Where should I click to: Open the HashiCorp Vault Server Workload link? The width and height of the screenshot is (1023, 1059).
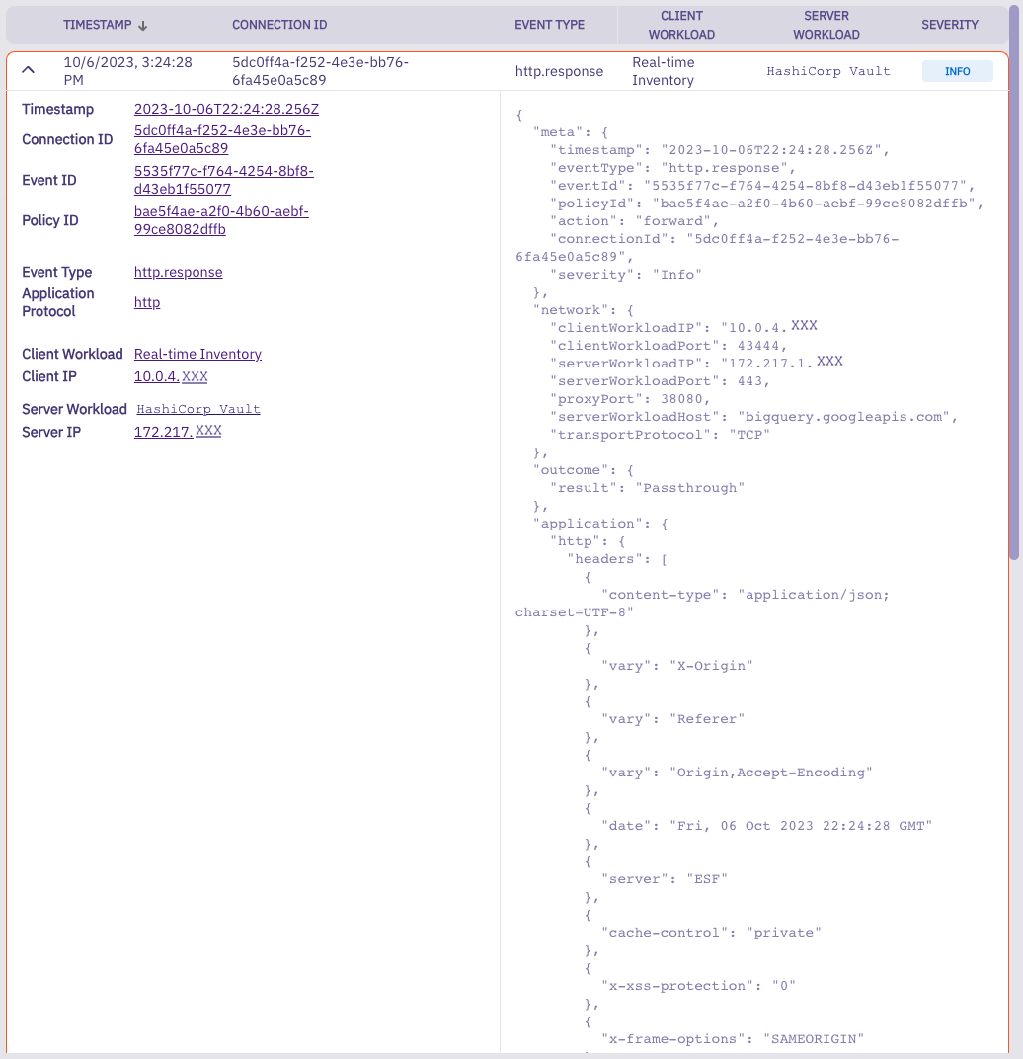pos(197,408)
